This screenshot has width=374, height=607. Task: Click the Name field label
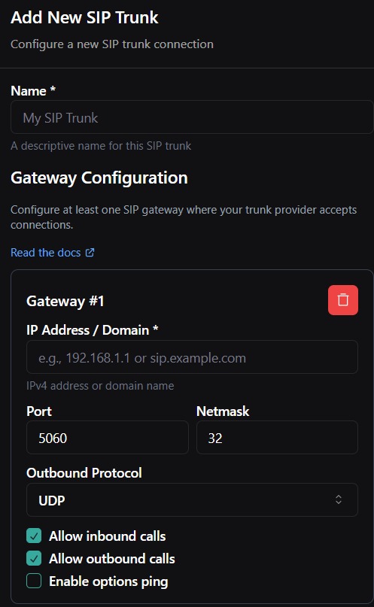(33, 90)
